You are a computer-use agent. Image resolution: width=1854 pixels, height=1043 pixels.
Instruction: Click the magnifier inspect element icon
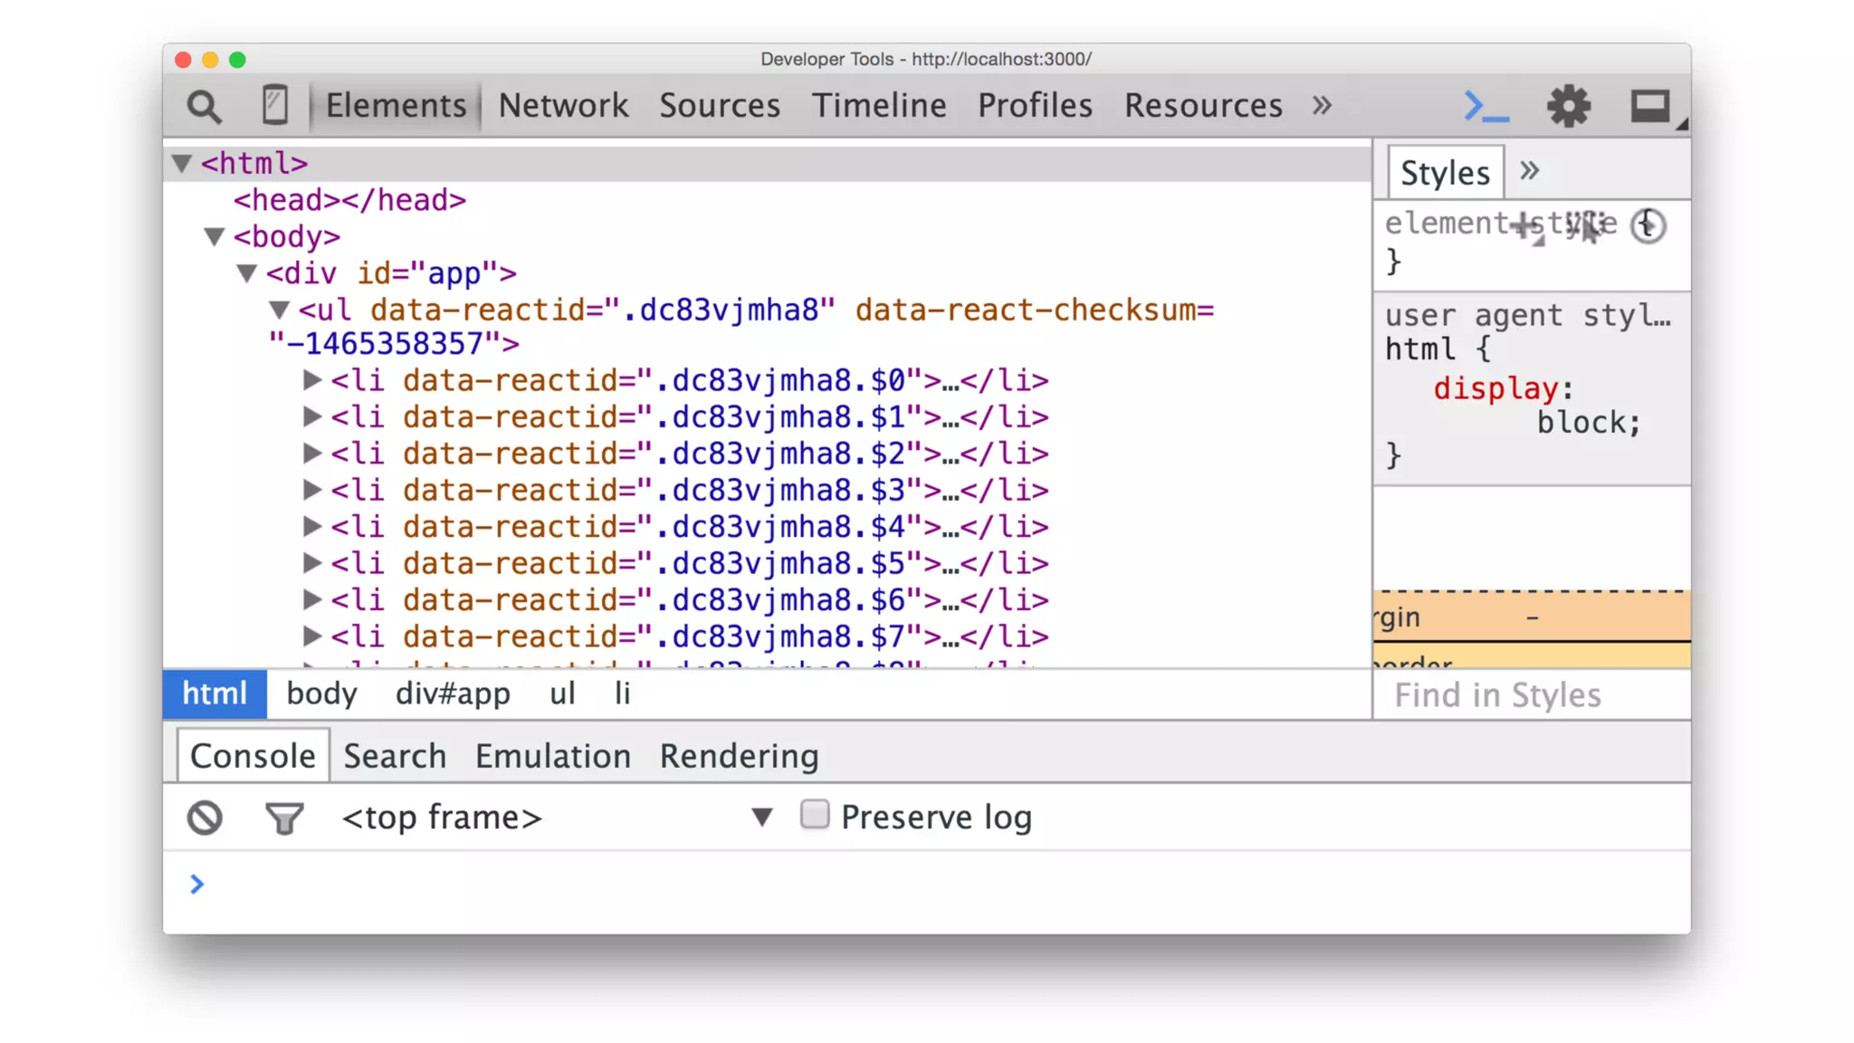[204, 107]
